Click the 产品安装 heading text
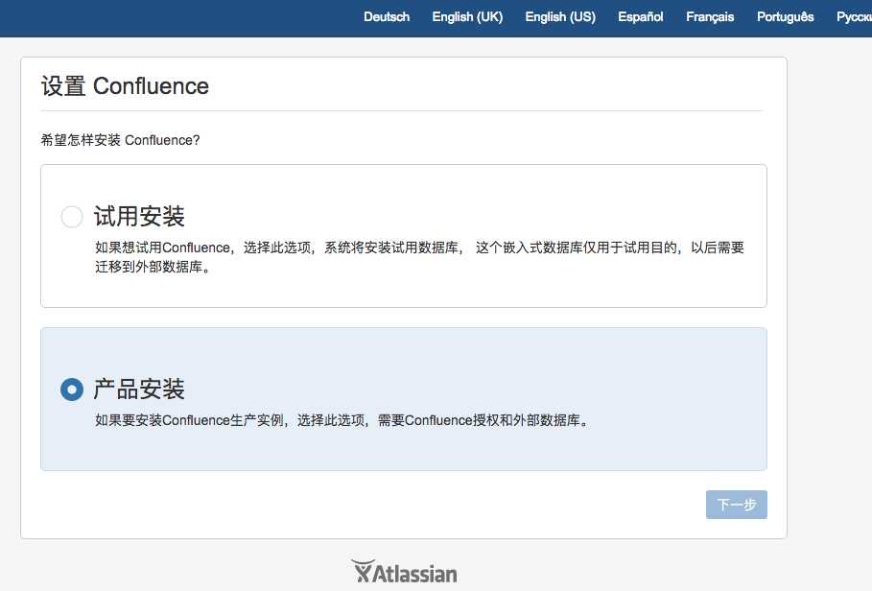The height and width of the screenshot is (591, 872). [x=139, y=390]
